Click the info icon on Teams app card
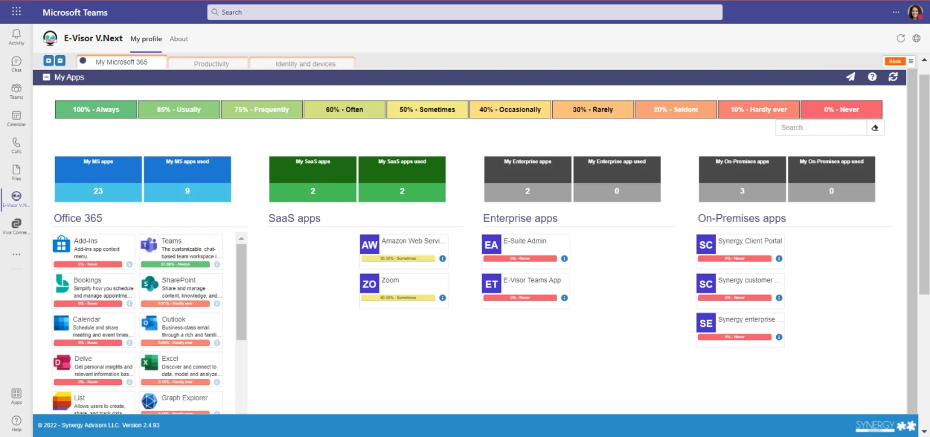This screenshot has height=437, width=930. click(217, 264)
